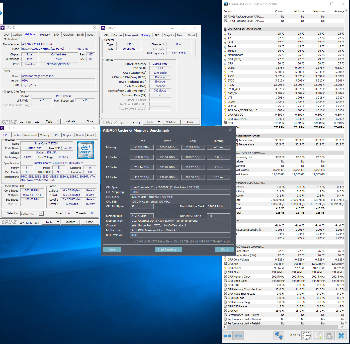Click the circle icon beside GPU Clock row
This screenshot has width=350, height=344.
click(x=225, y=272)
